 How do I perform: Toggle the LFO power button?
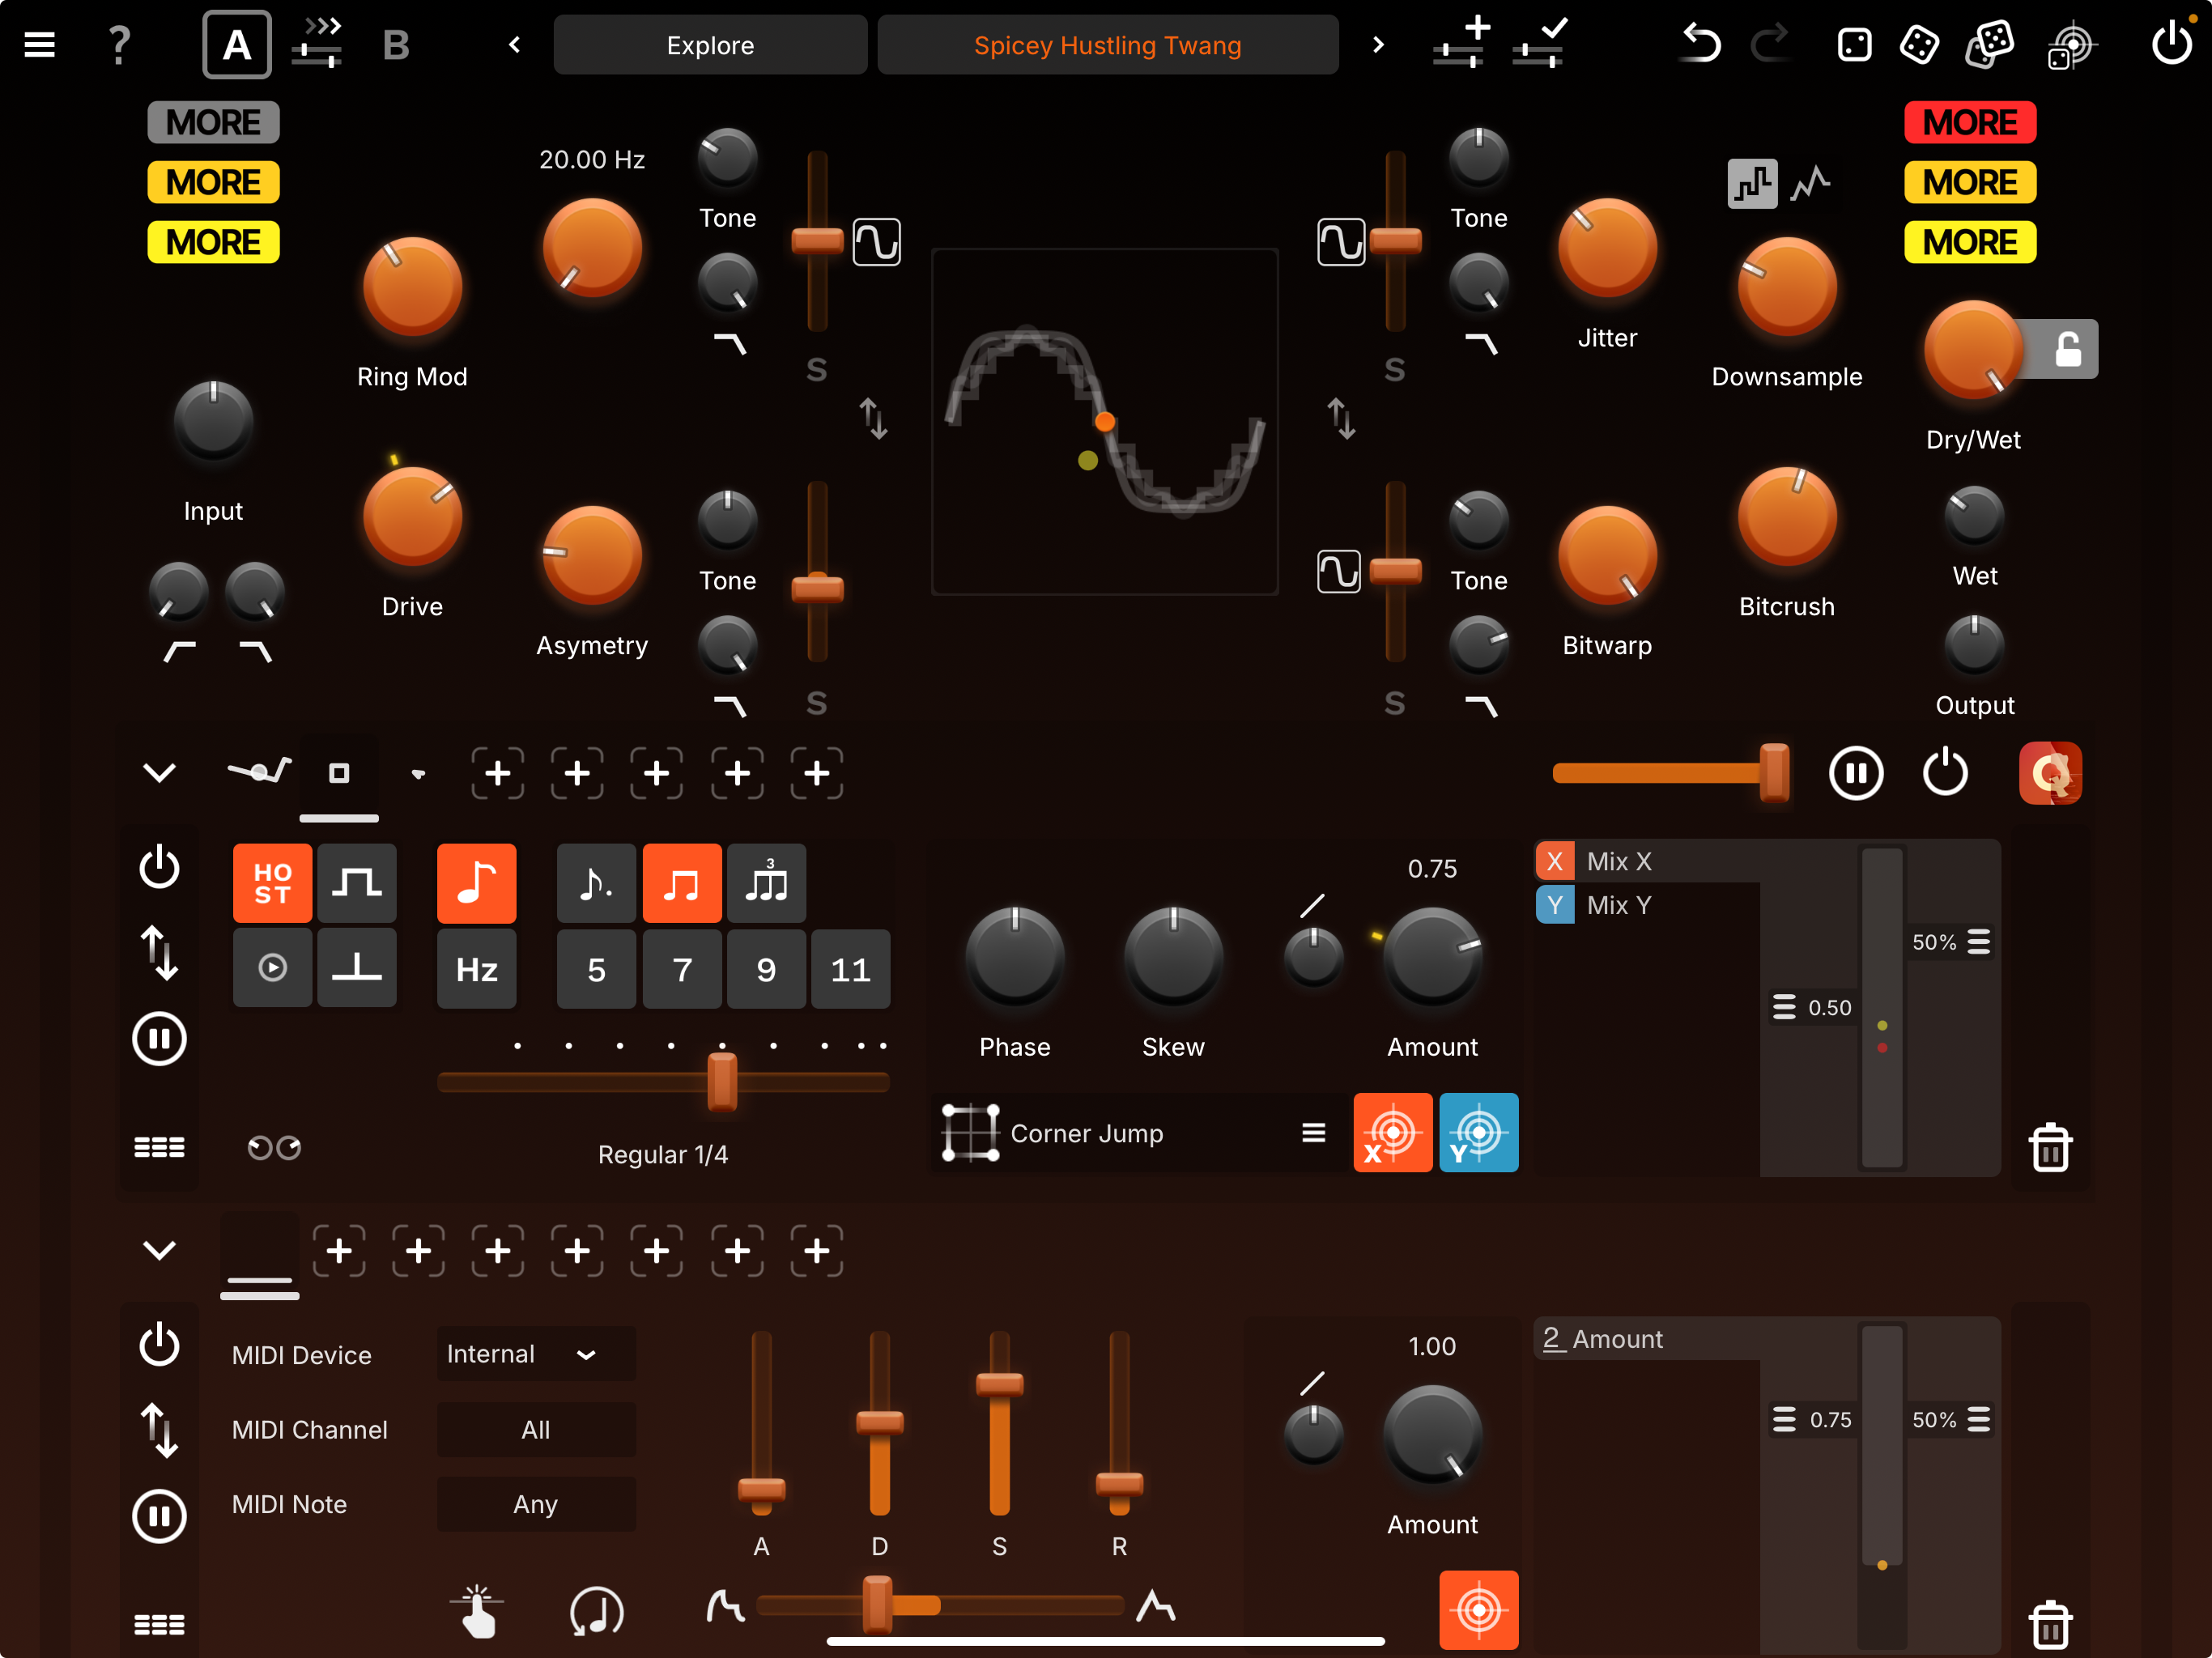[159, 866]
